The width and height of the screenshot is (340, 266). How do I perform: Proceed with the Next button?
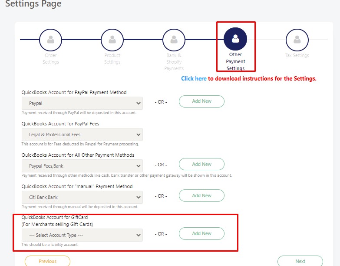(300, 261)
